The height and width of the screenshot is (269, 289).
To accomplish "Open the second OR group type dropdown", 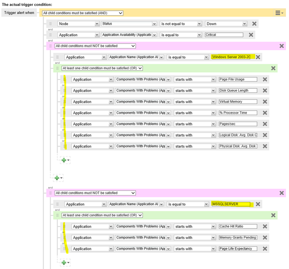I will (102, 215).
